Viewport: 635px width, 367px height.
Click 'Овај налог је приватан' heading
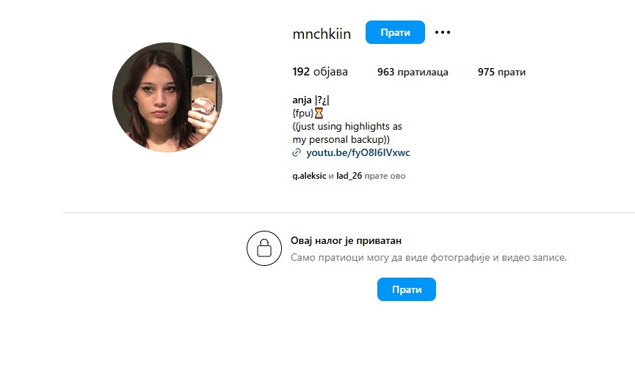(x=346, y=240)
